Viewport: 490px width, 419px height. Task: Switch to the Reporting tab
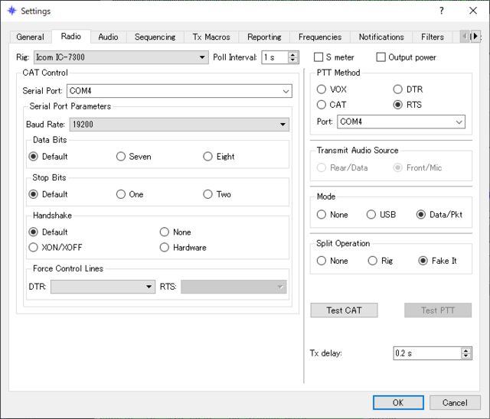[x=264, y=37]
